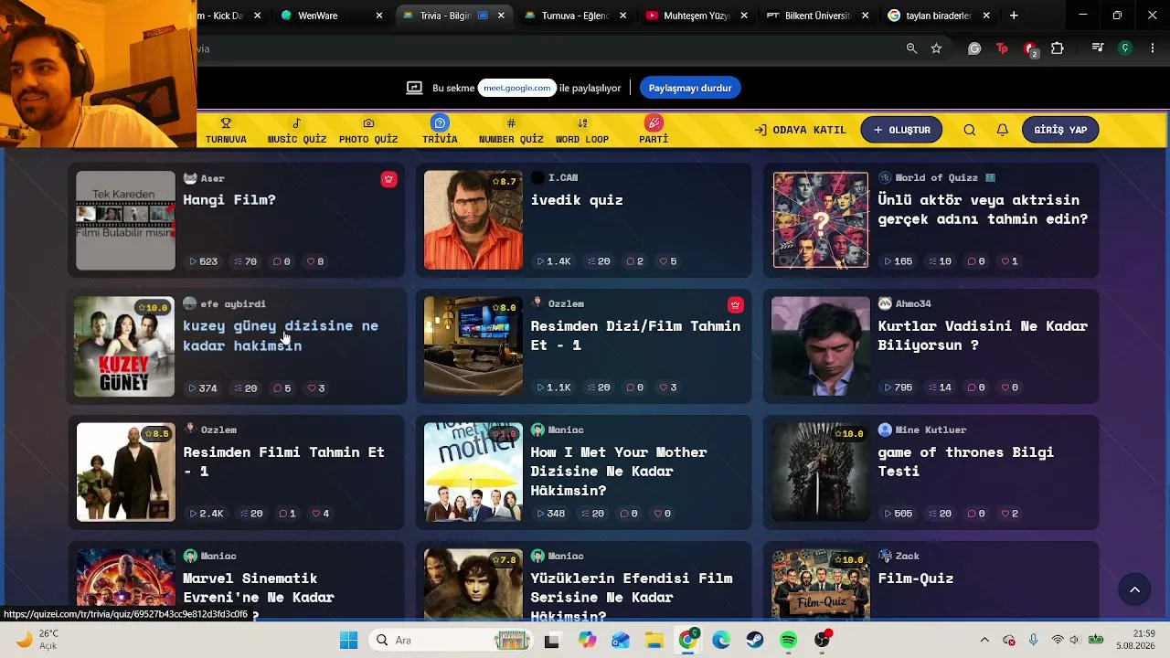
Task: Click the red crown badge on Resimden Dizi/Film card
Action: [x=736, y=304]
